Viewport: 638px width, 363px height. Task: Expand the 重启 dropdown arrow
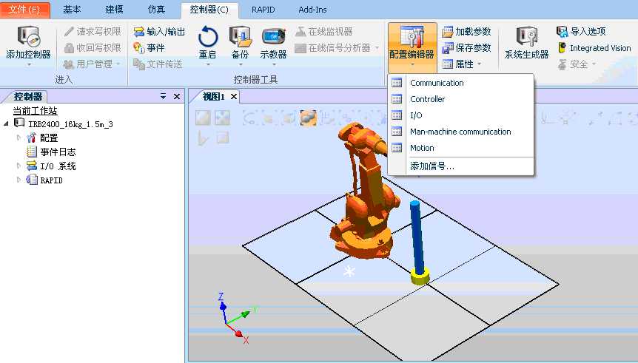click(x=208, y=64)
